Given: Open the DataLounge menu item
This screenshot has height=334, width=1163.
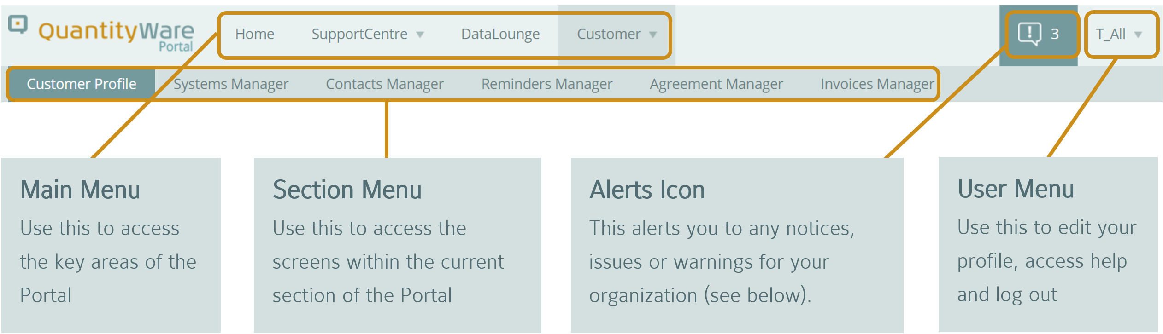Looking at the screenshot, I should pyautogui.click(x=500, y=34).
